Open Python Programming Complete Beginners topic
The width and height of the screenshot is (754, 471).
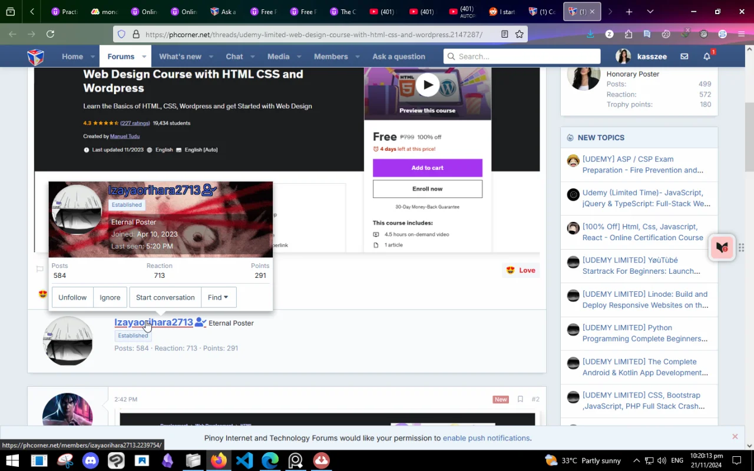(x=645, y=333)
